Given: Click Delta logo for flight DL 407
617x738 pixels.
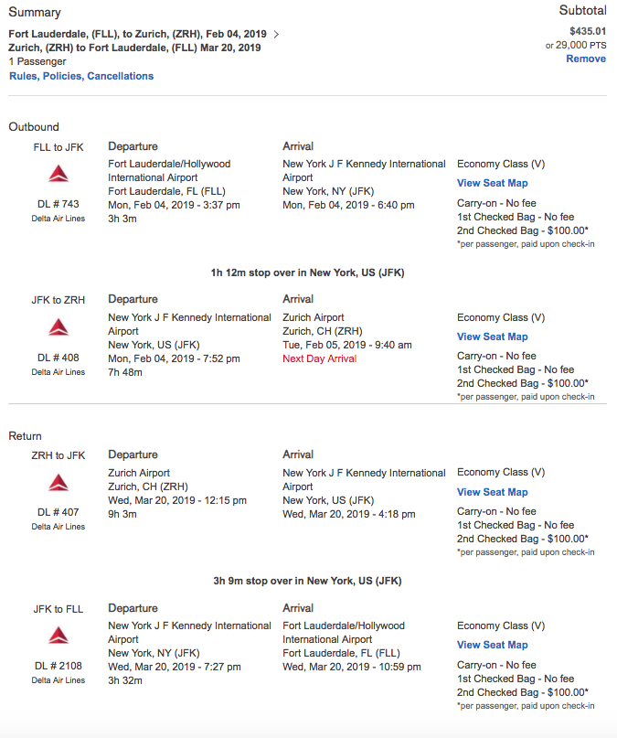Looking at the screenshot, I should (59, 482).
